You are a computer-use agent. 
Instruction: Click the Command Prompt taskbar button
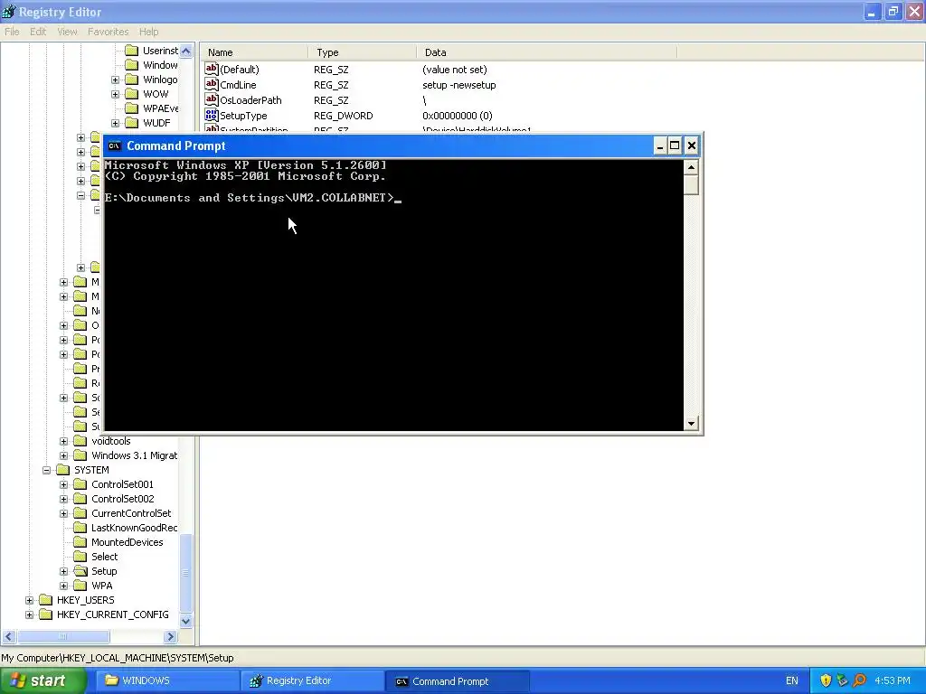point(457,680)
